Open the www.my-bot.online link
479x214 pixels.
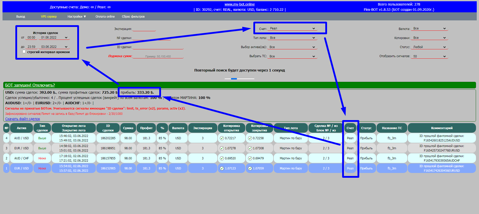pyautogui.click(x=239, y=4)
